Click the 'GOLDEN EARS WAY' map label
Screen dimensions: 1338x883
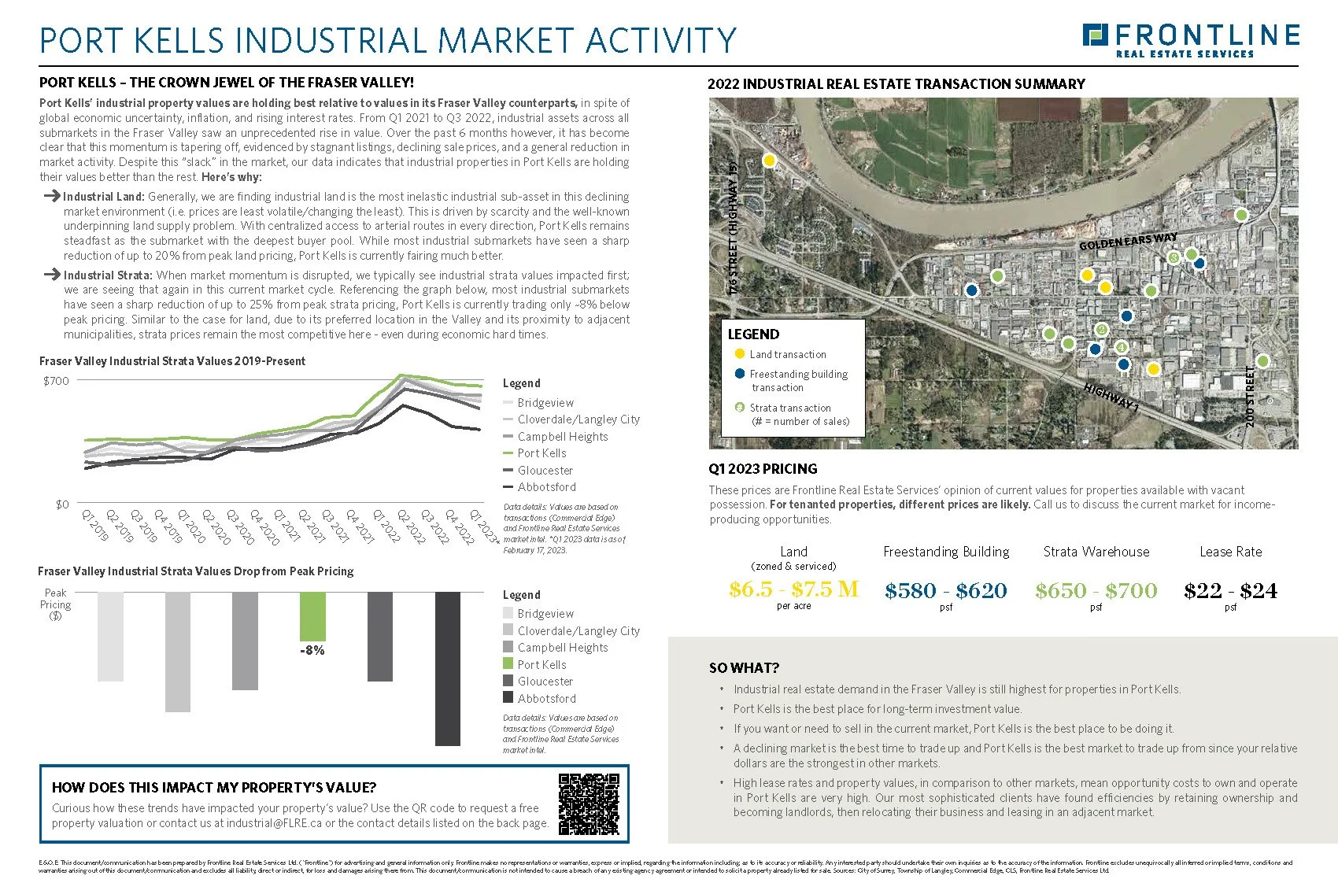click(1128, 242)
